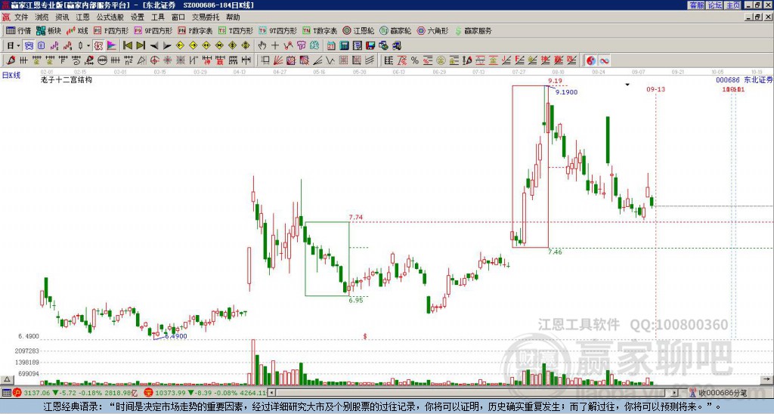Click the 日K线 label
This screenshot has height=414, width=774.
click(11, 76)
